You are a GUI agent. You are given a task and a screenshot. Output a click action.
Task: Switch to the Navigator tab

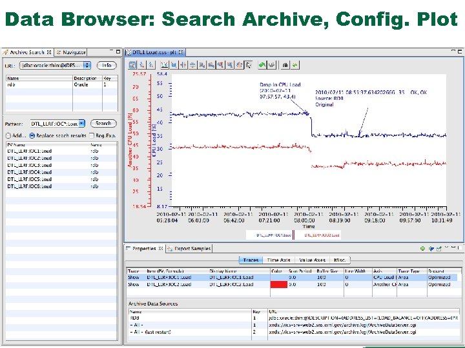(71, 52)
